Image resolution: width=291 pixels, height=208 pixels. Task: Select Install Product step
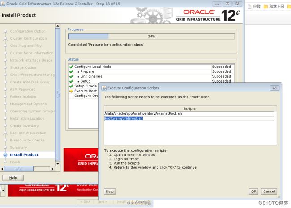click(24, 155)
